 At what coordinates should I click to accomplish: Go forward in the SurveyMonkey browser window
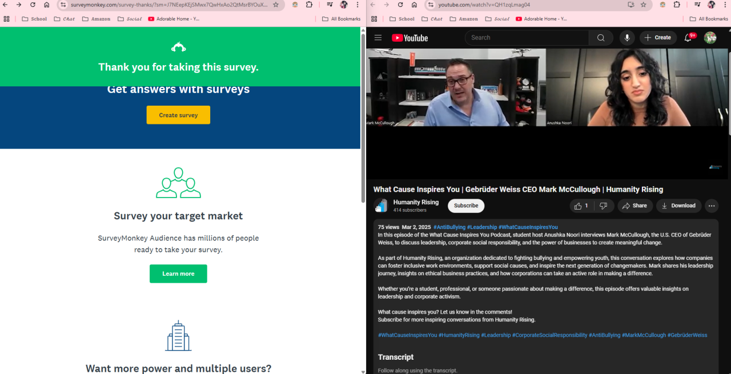(x=18, y=5)
